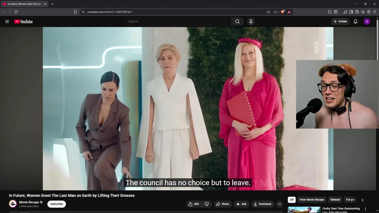Select the For you chip
This screenshot has height=213, width=379.
pyautogui.click(x=351, y=200)
